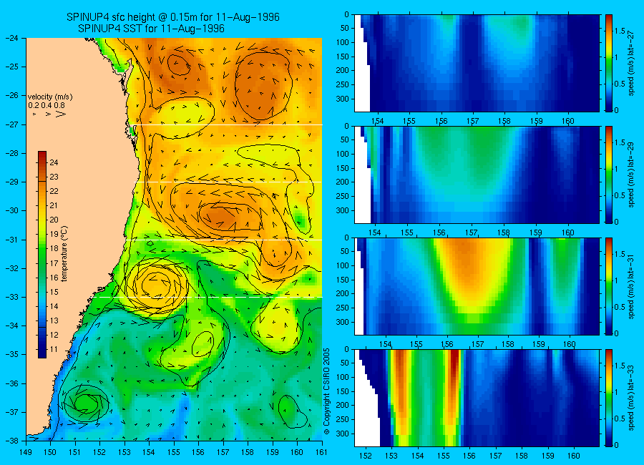Click tick label "11" on the temperature color bar
The height and width of the screenshot is (465, 644).
pyautogui.click(x=54, y=350)
